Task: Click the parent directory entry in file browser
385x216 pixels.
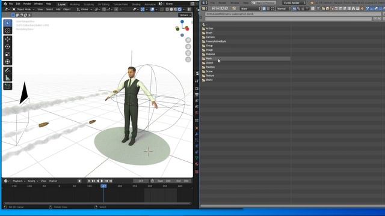Action: coord(204,24)
